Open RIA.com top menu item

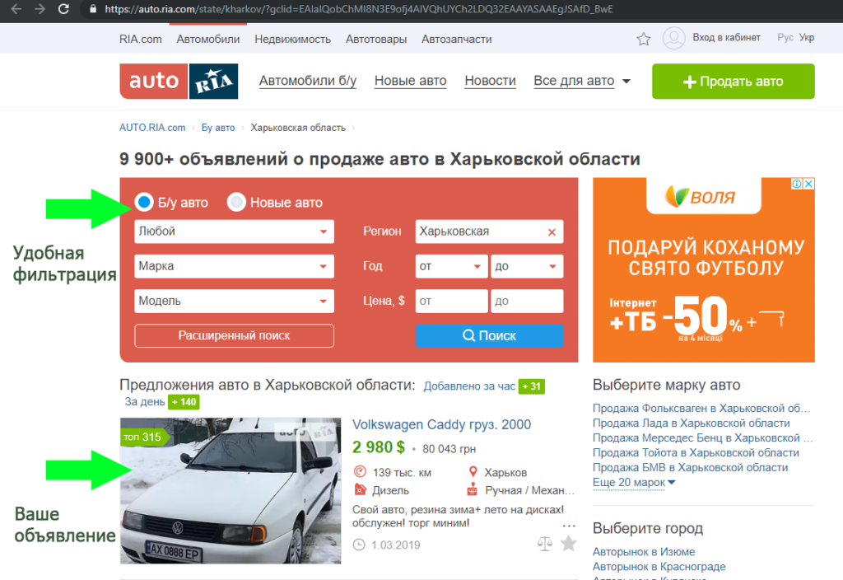tap(140, 40)
